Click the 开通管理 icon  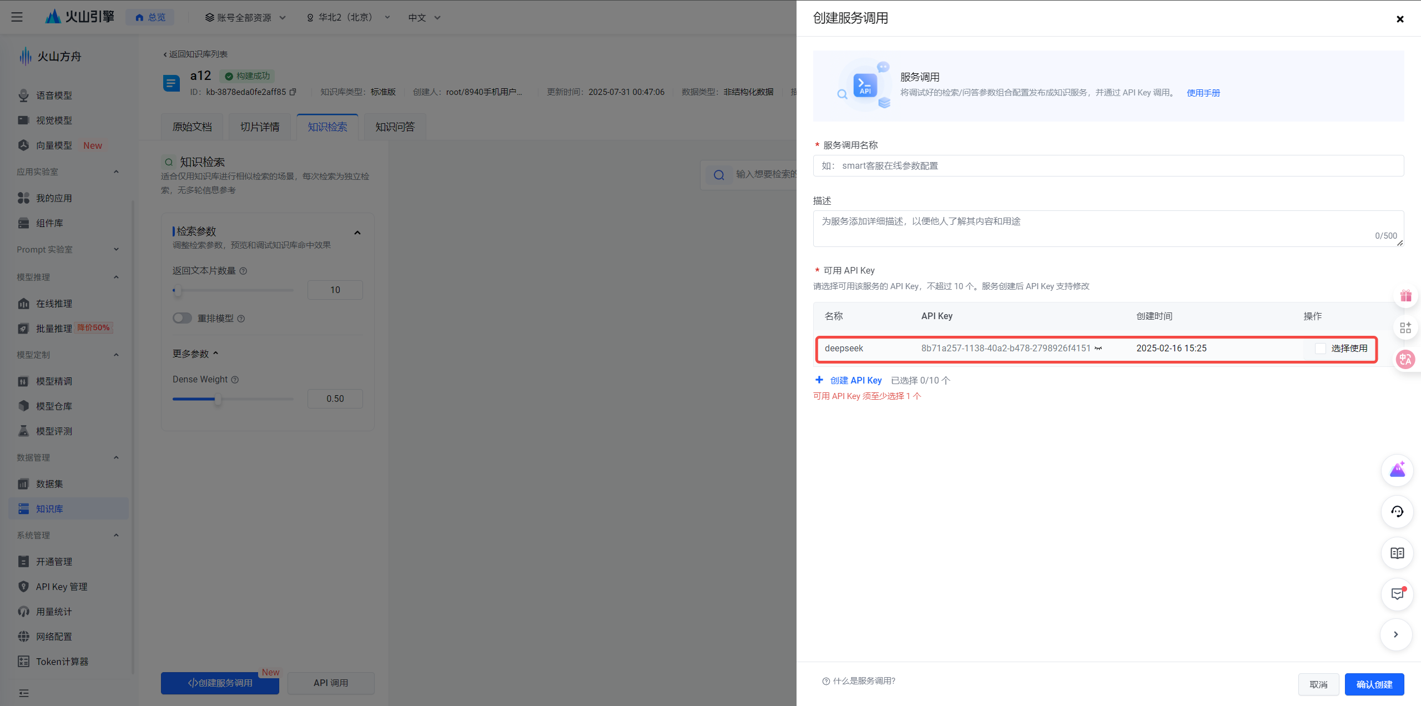coord(23,562)
